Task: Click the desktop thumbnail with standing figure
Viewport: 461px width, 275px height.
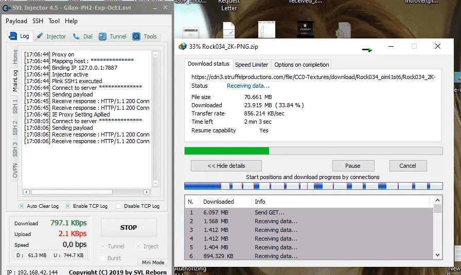Action: click(x=267, y=29)
